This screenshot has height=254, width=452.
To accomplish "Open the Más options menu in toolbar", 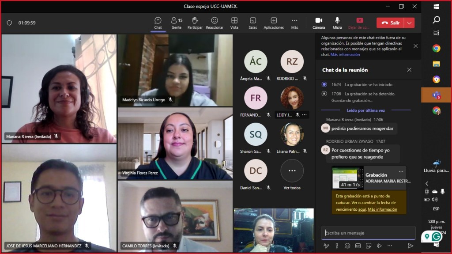I will click(294, 23).
